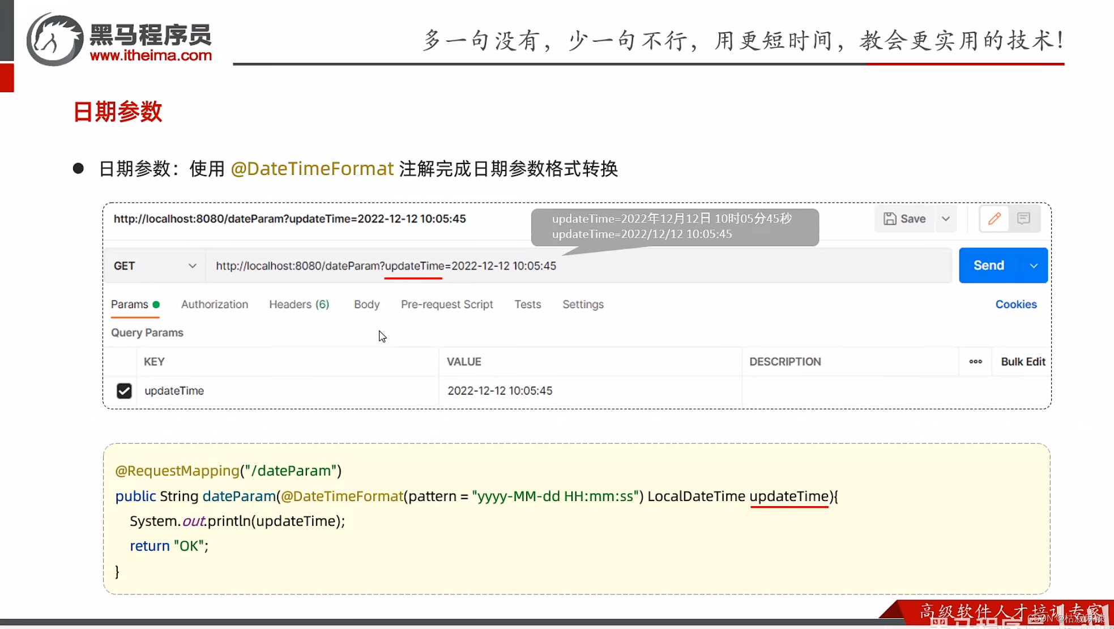Screen dimensions: 1114x629
Task: Open the GET request method dropdown
Action: (154, 265)
